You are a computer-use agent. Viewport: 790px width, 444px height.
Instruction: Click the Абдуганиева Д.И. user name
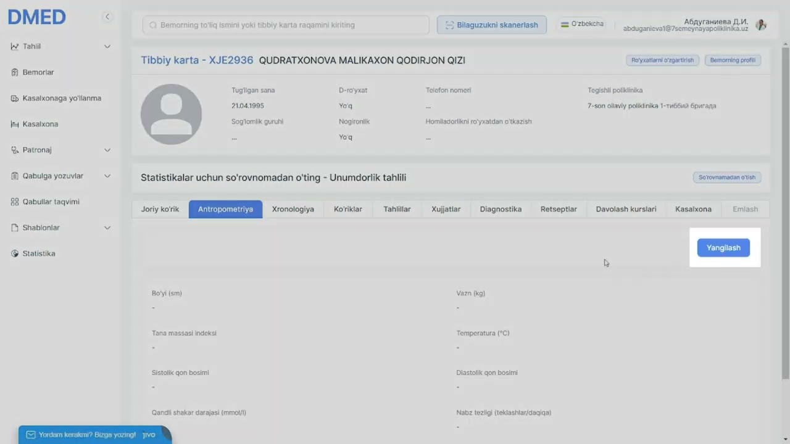(716, 22)
